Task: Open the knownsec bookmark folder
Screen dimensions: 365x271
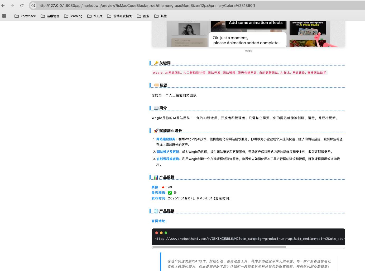Action: (x=25, y=16)
